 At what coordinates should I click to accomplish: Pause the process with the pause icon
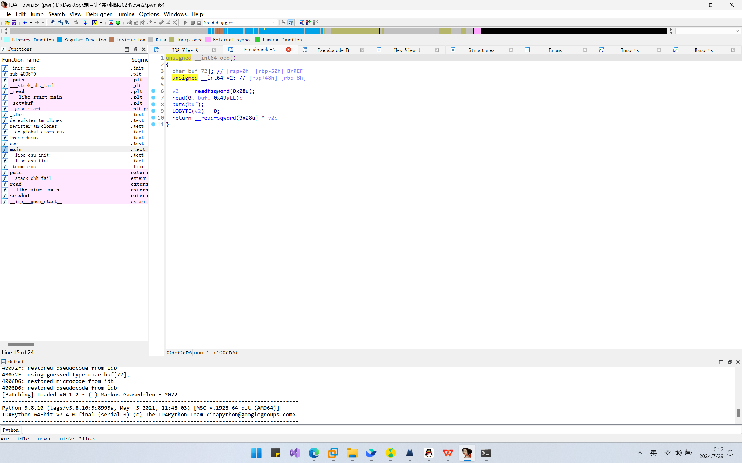tap(193, 23)
